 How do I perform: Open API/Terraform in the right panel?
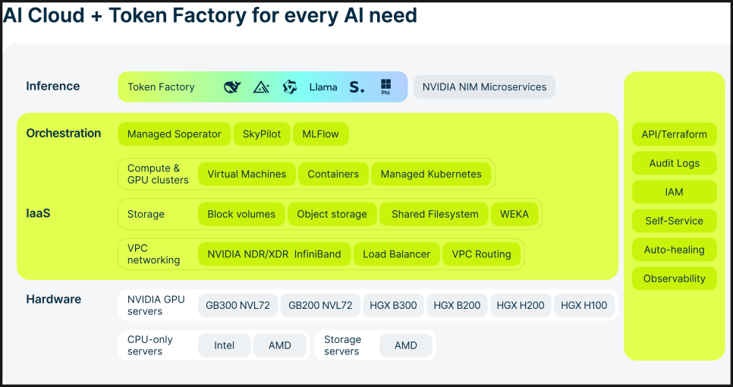click(x=674, y=134)
